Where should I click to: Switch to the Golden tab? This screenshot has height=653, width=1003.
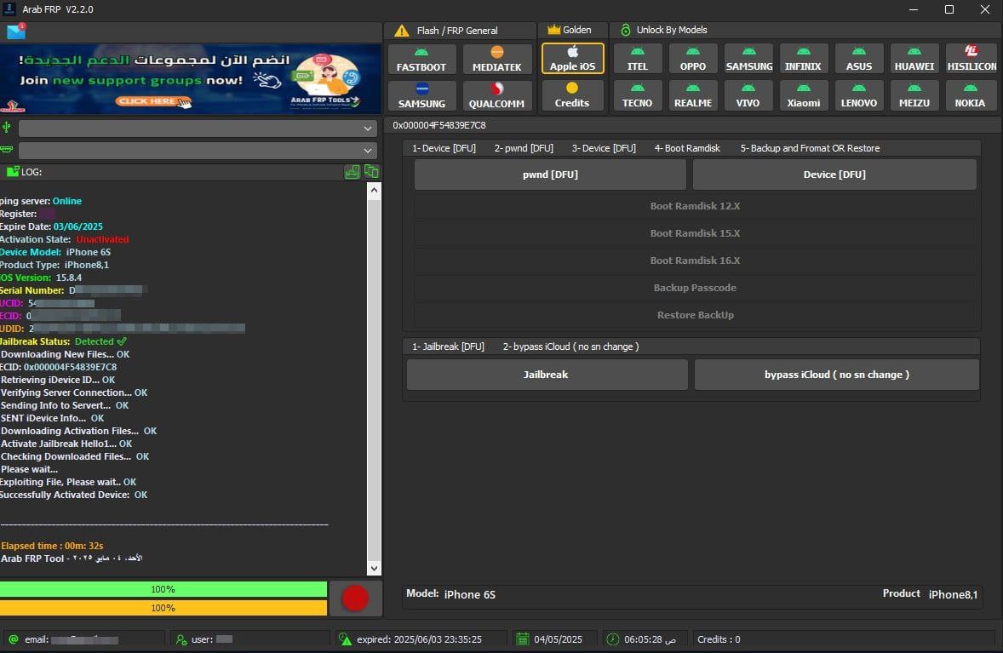(570, 30)
